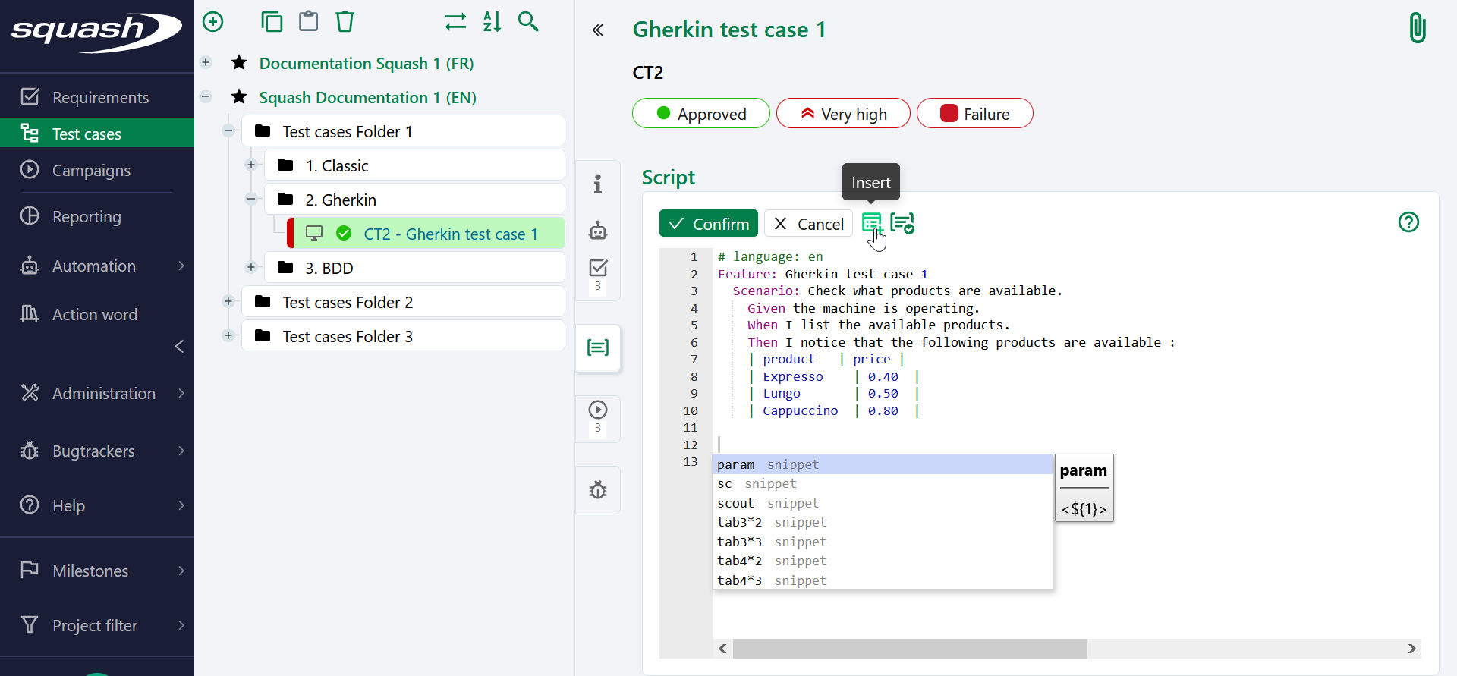Open the sort order icon
Image resolution: width=1457 pixels, height=676 pixels.
[x=492, y=22]
